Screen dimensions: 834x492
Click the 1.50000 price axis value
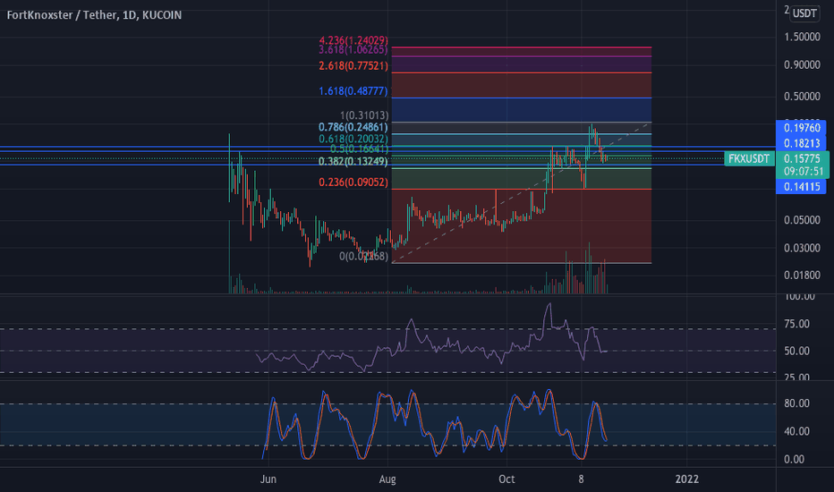pyautogui.click(x=802, y=37)
